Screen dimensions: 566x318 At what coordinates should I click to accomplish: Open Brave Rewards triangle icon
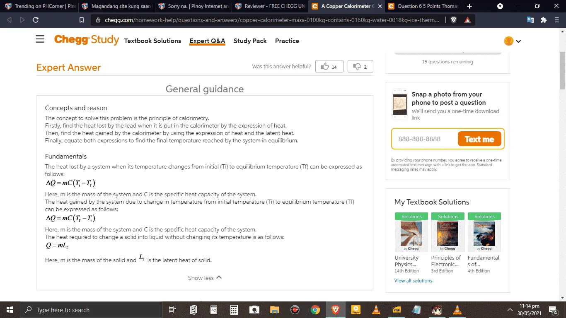[467, 20]
